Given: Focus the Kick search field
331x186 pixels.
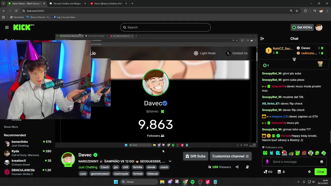Looking at the screenshot, I should (x=165, y=27).
